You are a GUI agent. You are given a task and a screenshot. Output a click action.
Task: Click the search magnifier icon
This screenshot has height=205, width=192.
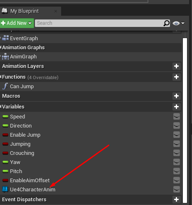pyautogui.click(x=166, y=23)
